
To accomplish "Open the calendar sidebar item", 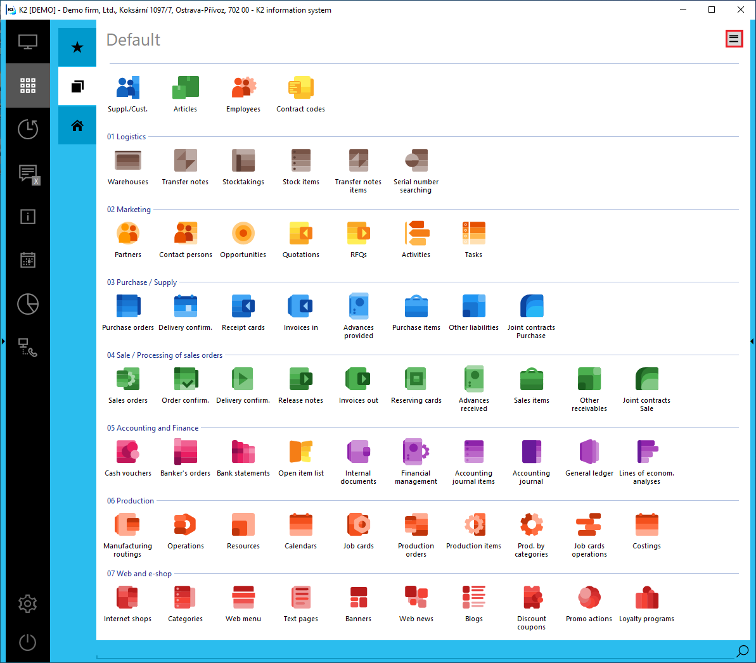I will [27, 260].
